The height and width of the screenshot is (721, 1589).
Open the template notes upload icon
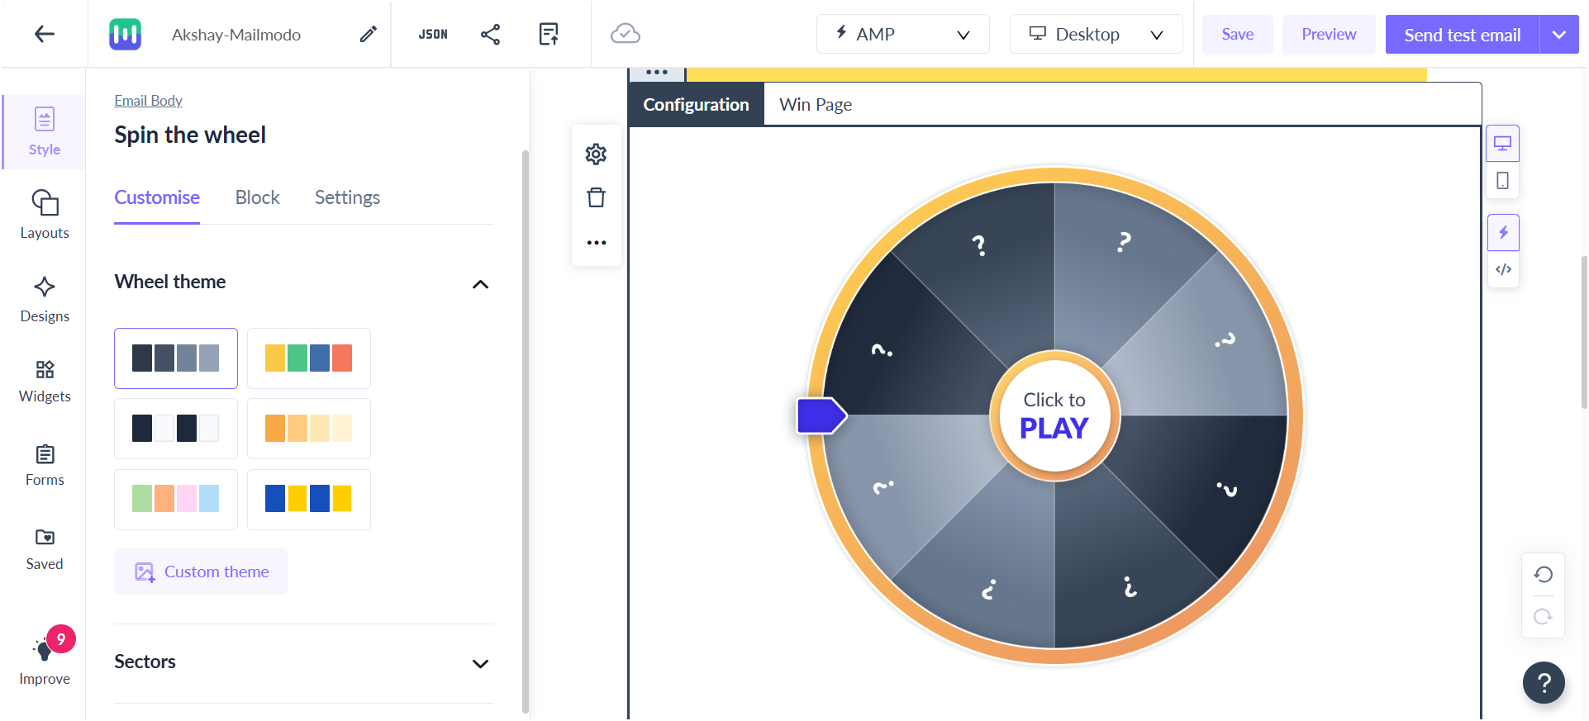(549, 34)
